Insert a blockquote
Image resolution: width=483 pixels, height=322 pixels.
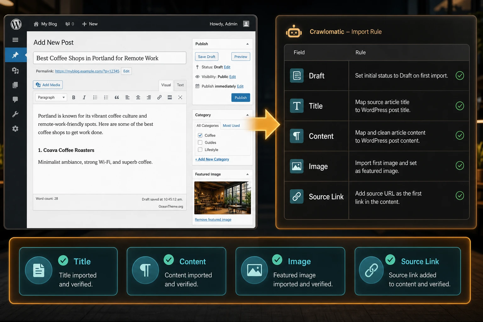click(x=117, y=97)
